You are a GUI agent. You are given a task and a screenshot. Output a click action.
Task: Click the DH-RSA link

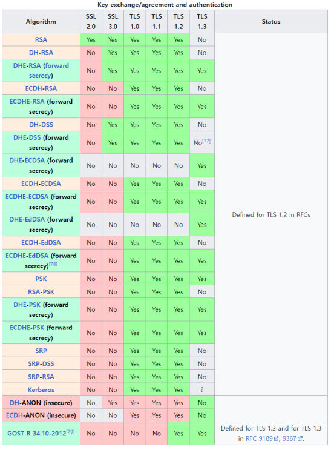pyautogui.click(x=41, y=53)
